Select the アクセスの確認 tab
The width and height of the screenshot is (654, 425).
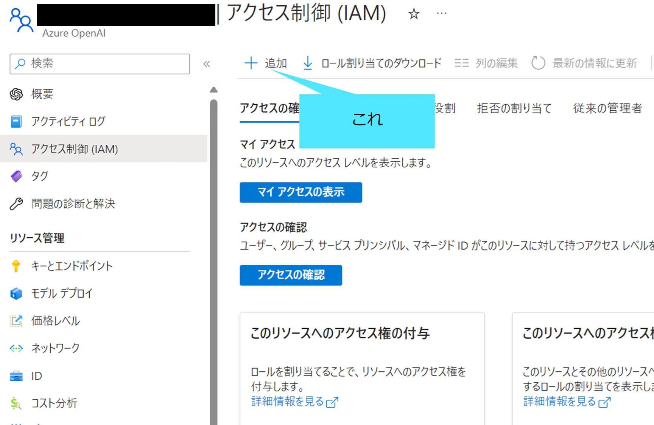click(269, 108)
